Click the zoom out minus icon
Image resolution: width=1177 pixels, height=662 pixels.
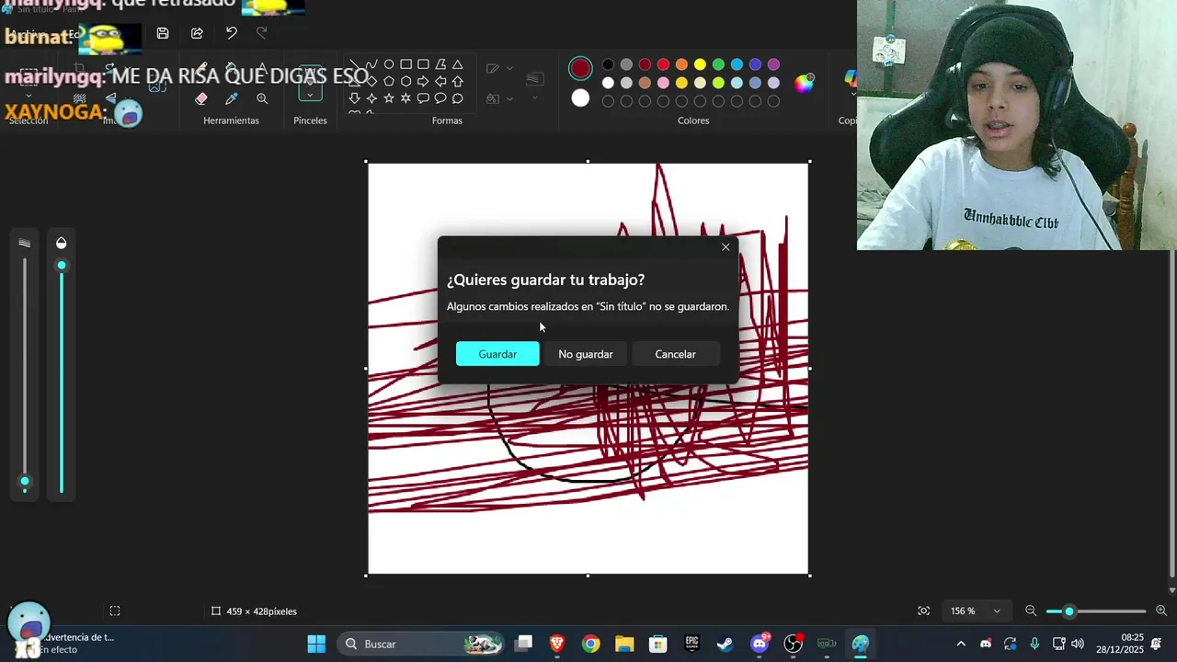[1031, 611]
